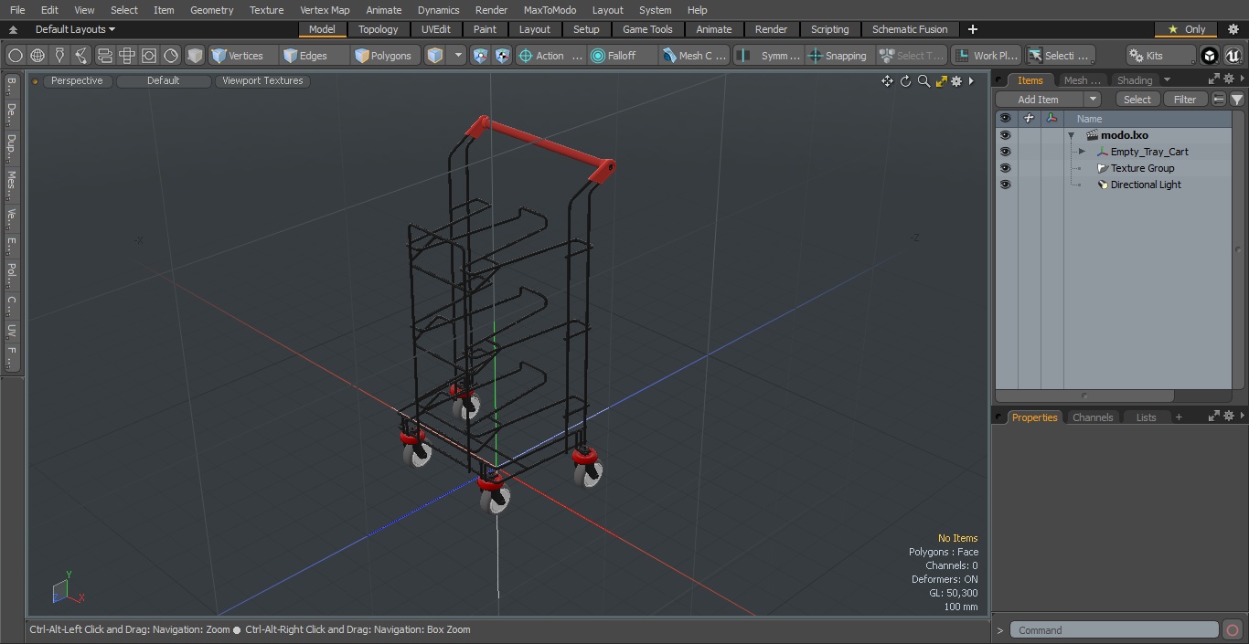This screenshot has width=1249, height=644.
Task: Click the Add Item button
Action: 1038,100
